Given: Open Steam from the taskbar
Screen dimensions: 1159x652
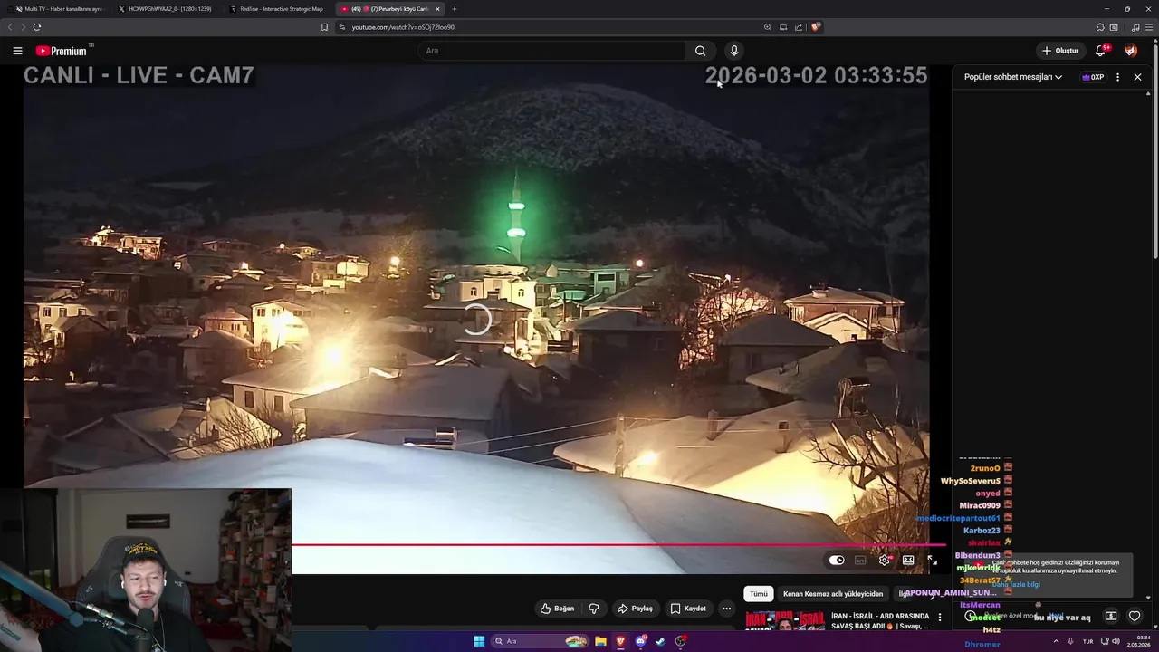Looking at the screenshot, I should coord(660,641).
